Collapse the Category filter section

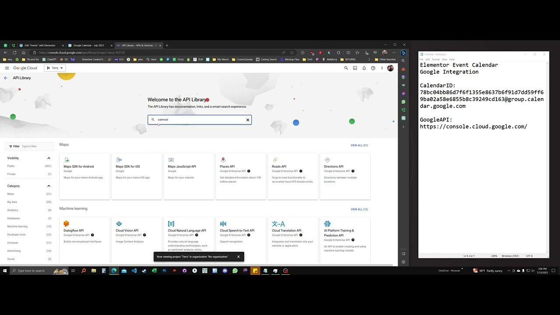[x=49, y=186]
